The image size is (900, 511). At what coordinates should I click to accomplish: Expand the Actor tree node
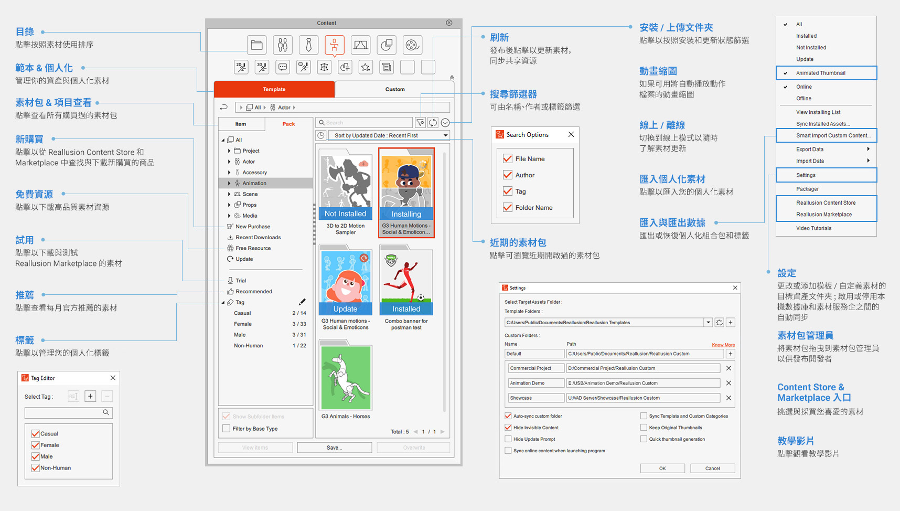(229, 162)
